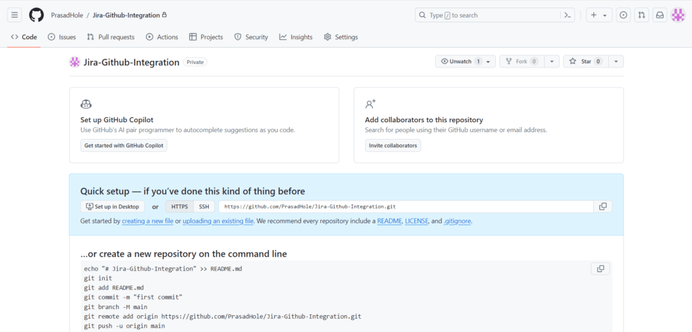The height and width of the screenshot is (332, 692).
Task: Open the Code tab
Action: pos(24,37)
